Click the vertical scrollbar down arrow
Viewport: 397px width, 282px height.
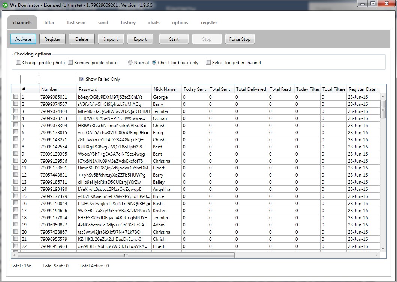coord(383,248)
